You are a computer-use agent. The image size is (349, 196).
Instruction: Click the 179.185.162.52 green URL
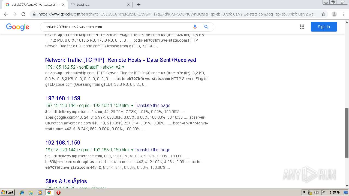coord(83,67)
